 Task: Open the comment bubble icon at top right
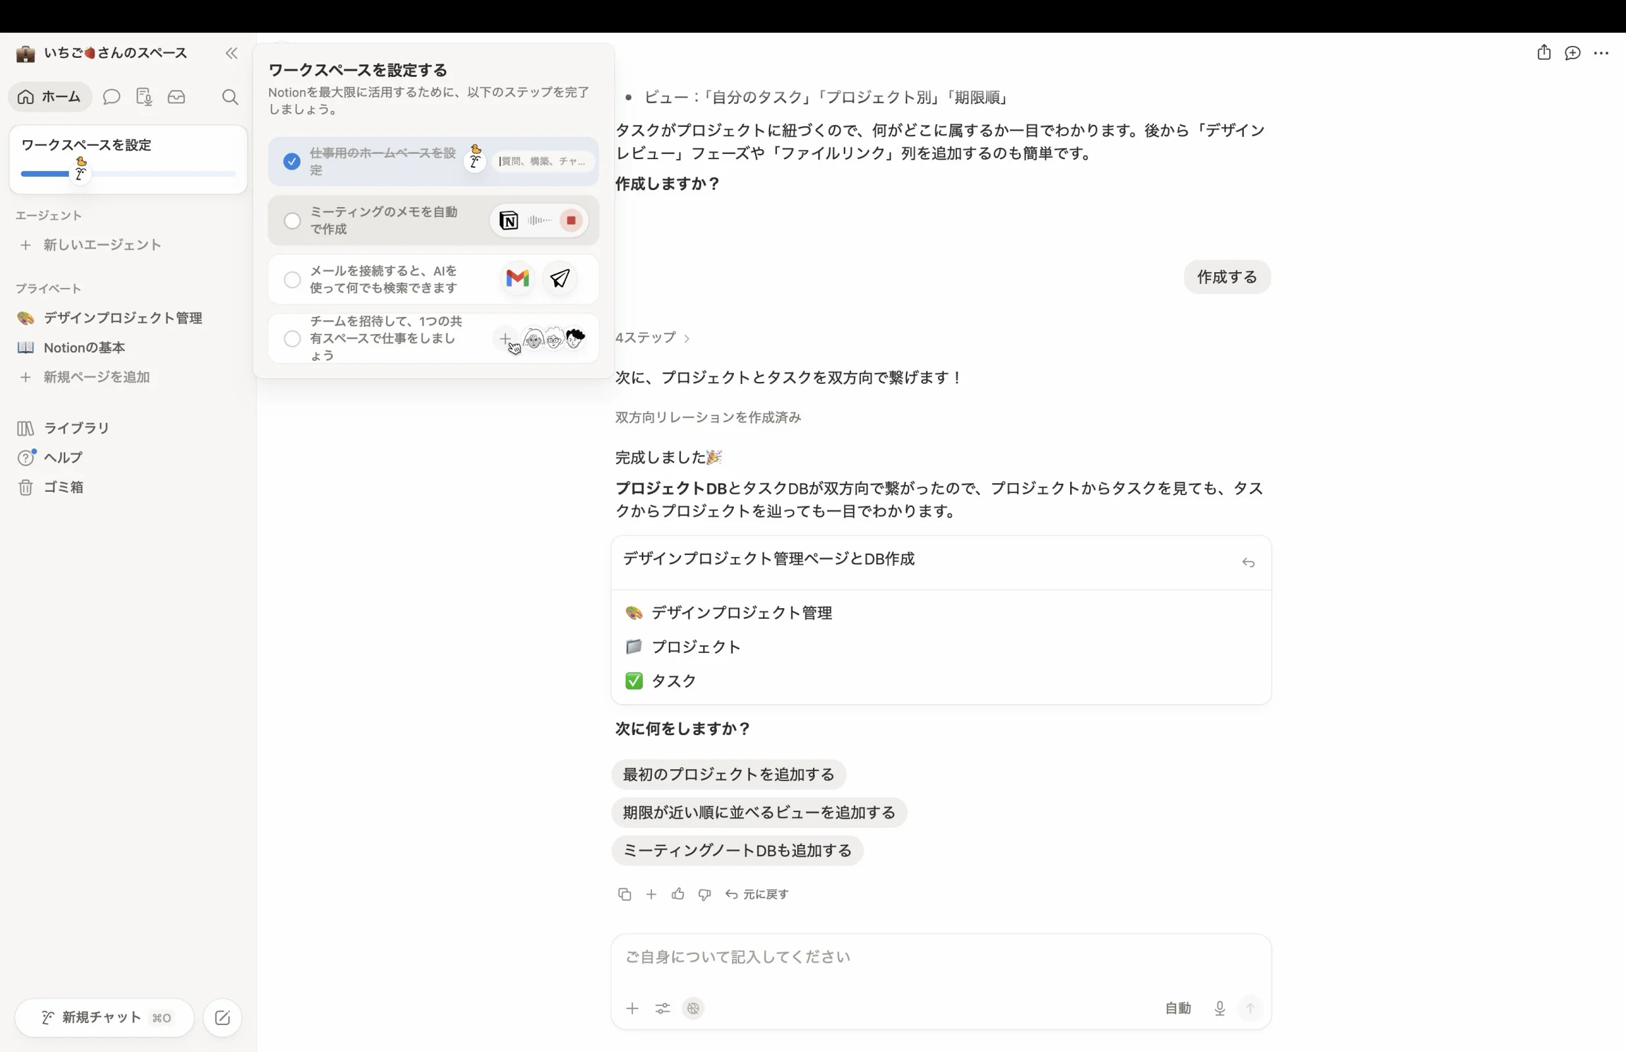click(x=1573, y=53)
